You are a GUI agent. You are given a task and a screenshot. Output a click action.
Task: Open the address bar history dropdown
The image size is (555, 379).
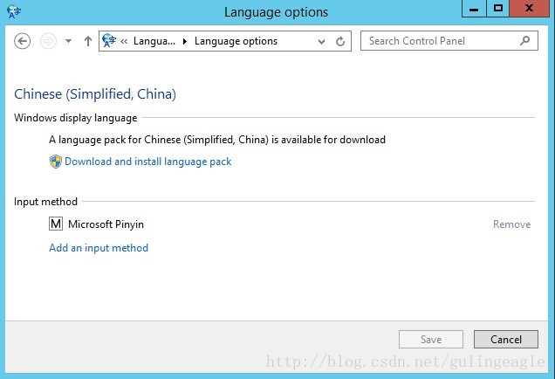(322, 41)
